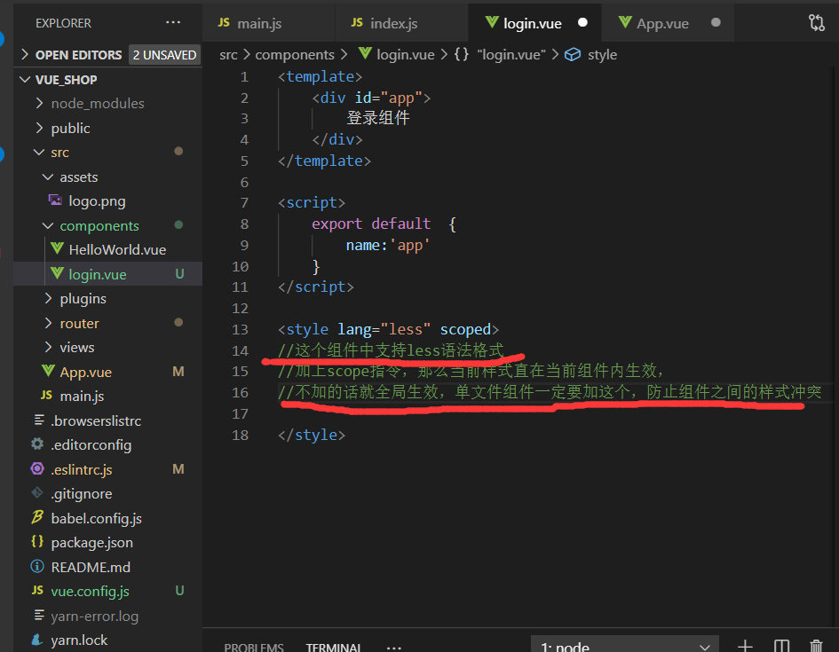Select the login.vue editor tab
The width and height of the screenshot is (839, 652).
534,23
